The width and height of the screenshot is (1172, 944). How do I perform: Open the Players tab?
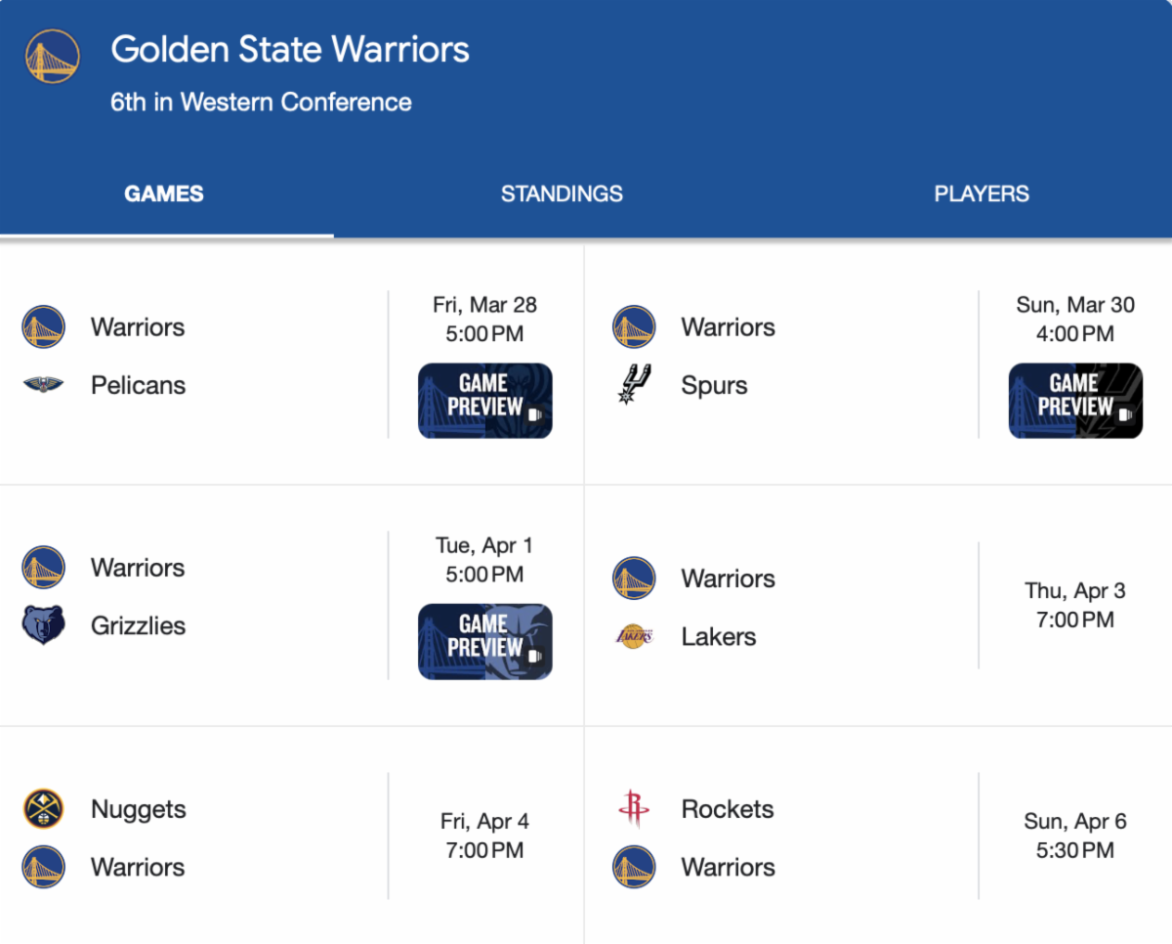[x=981, y=193]
